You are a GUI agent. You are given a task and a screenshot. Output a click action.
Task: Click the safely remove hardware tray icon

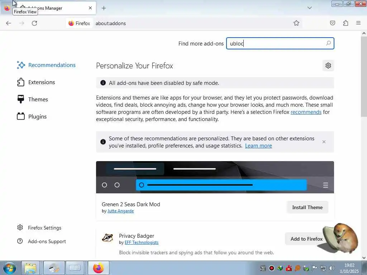[306, 268]
